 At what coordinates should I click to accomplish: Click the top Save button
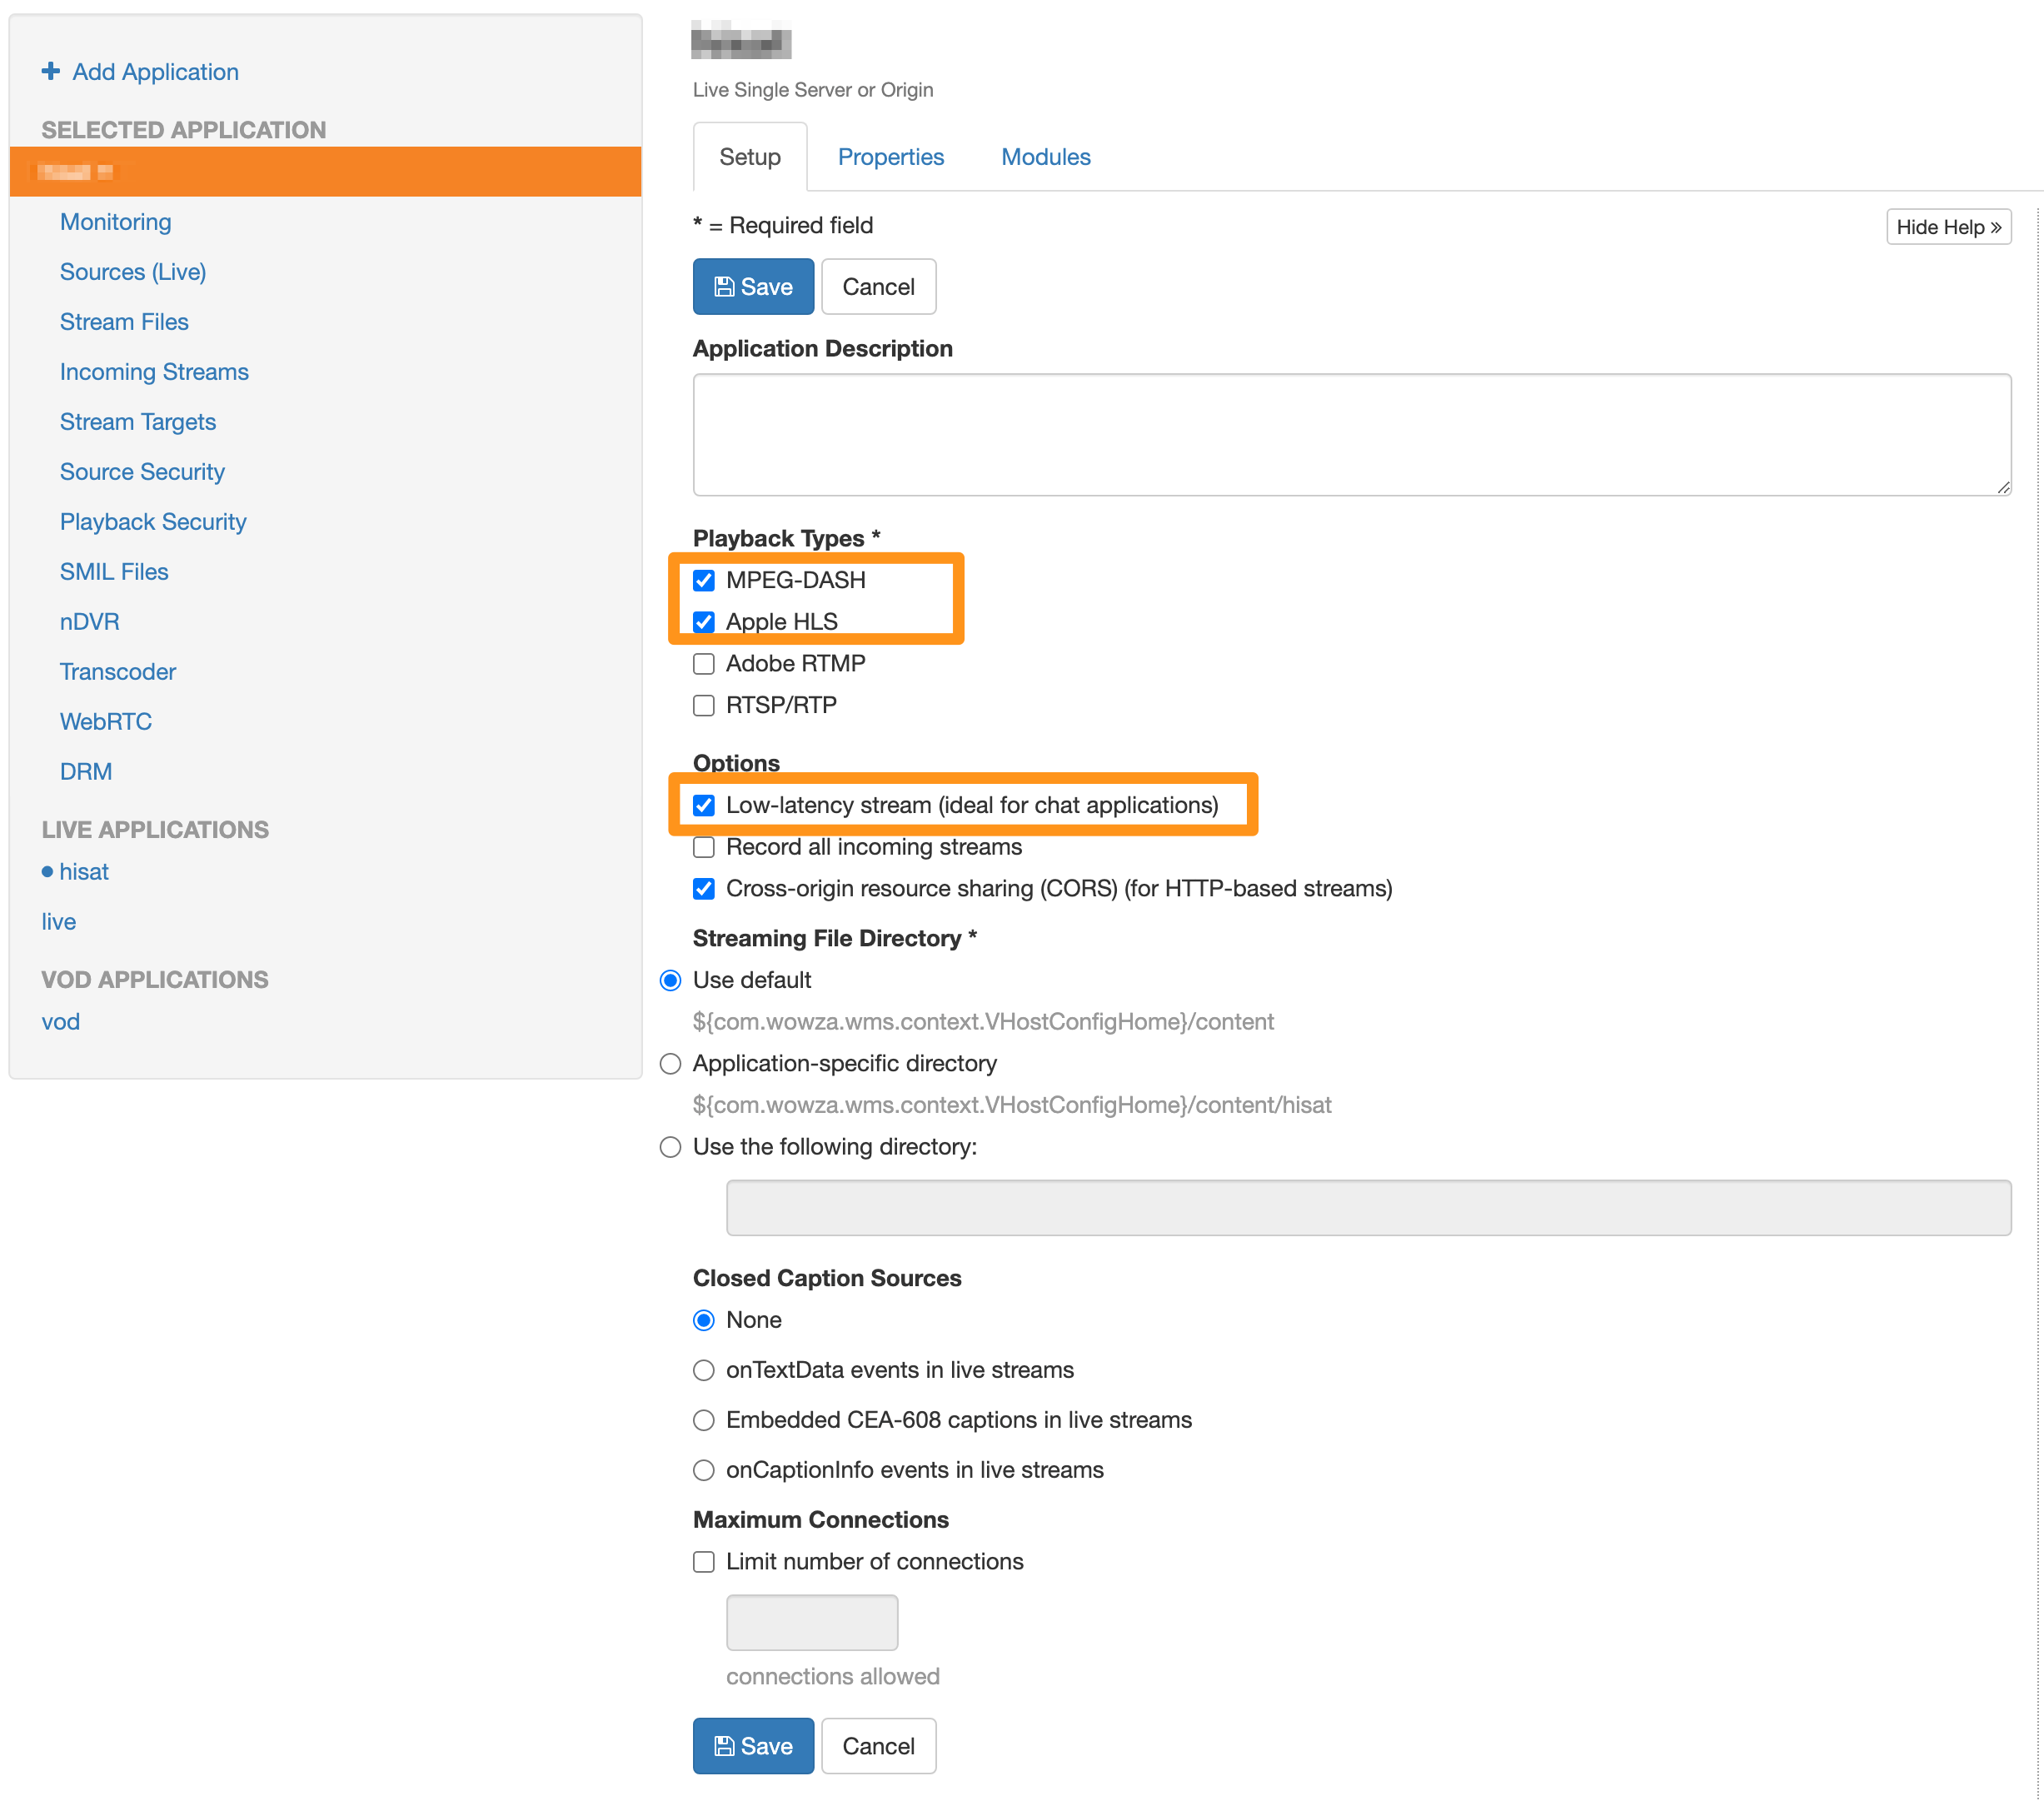point(752,287)
